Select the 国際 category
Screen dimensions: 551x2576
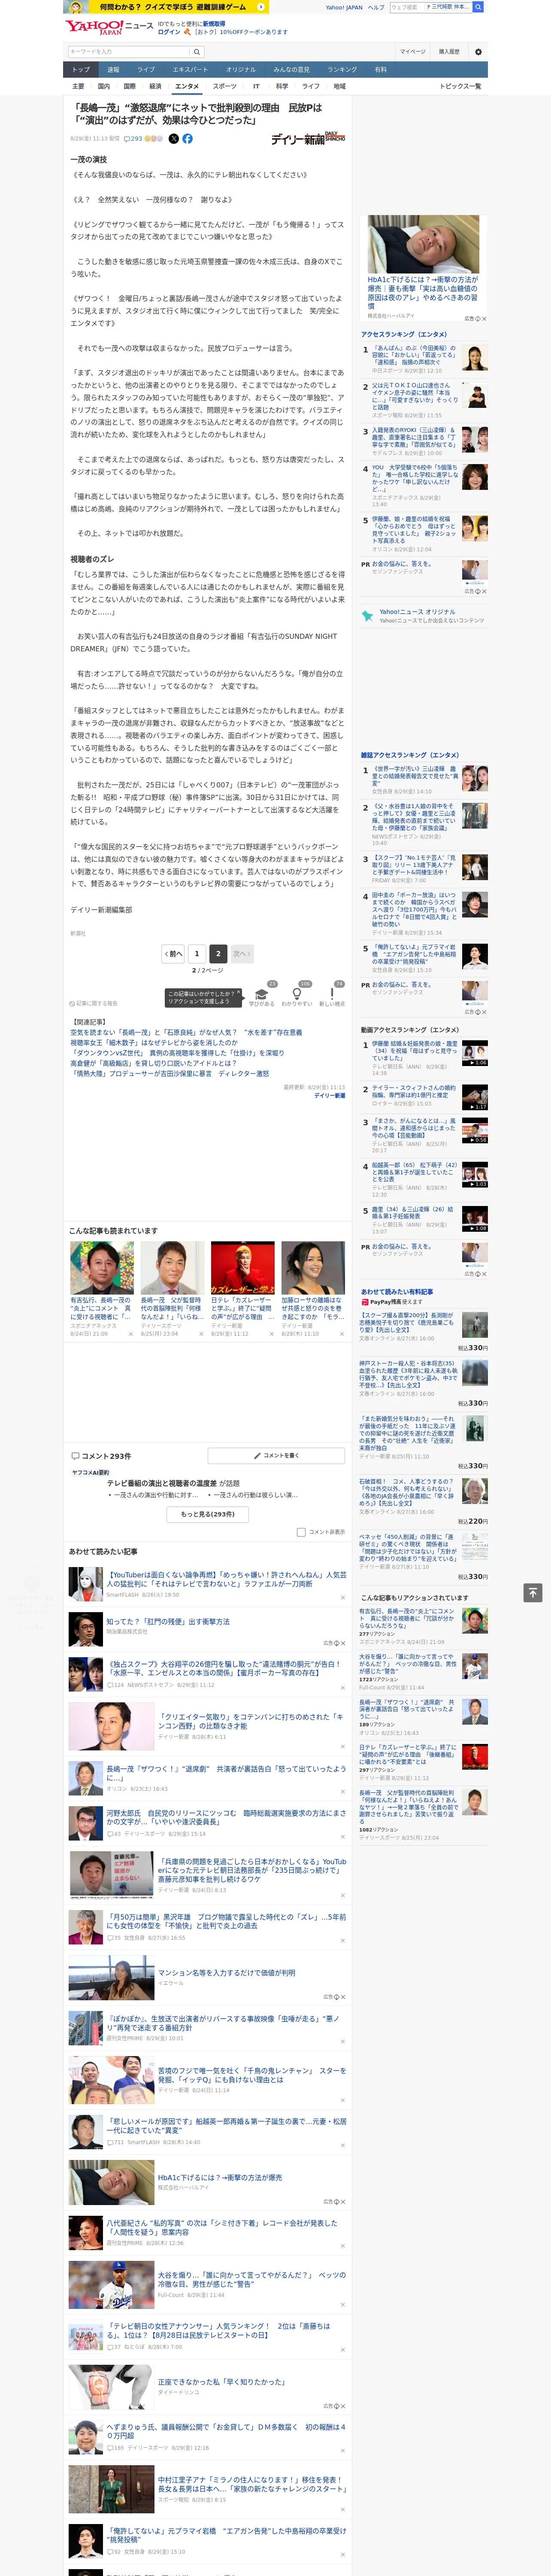pos(129,86)
